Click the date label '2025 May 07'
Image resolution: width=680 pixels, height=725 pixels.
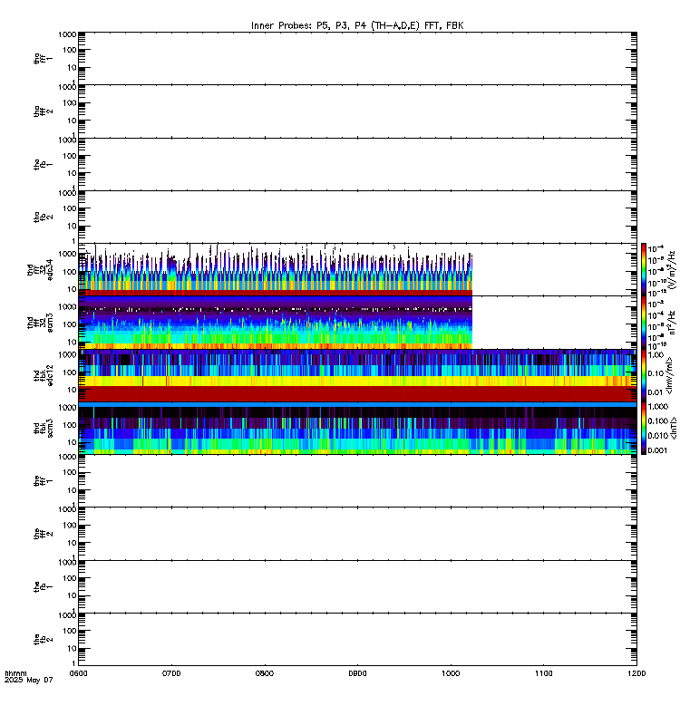(x=29, y=681)
